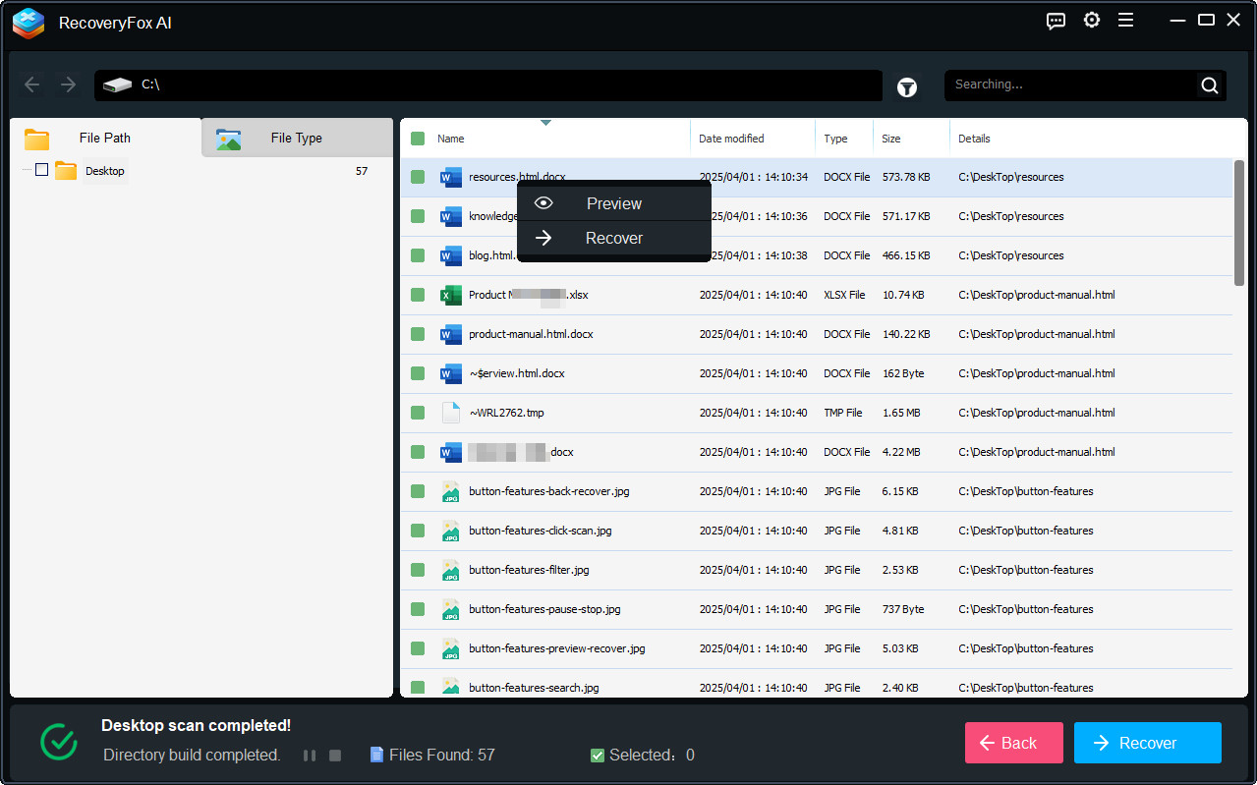This screenshot has width=1257, height=785.
Task: Choose Recover from the context menu
Action: (x=614, y=239)
